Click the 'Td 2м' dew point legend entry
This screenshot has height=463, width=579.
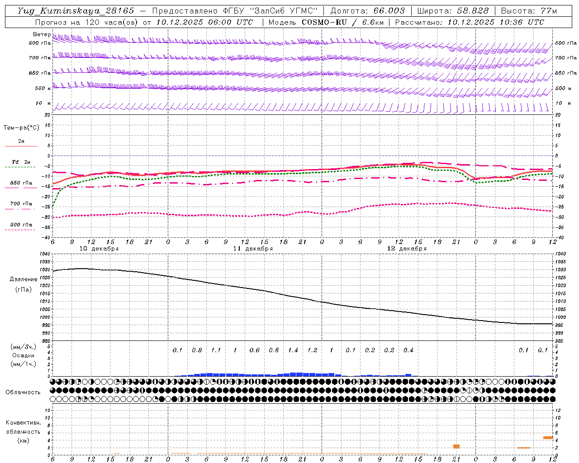[x=21, y=162]
